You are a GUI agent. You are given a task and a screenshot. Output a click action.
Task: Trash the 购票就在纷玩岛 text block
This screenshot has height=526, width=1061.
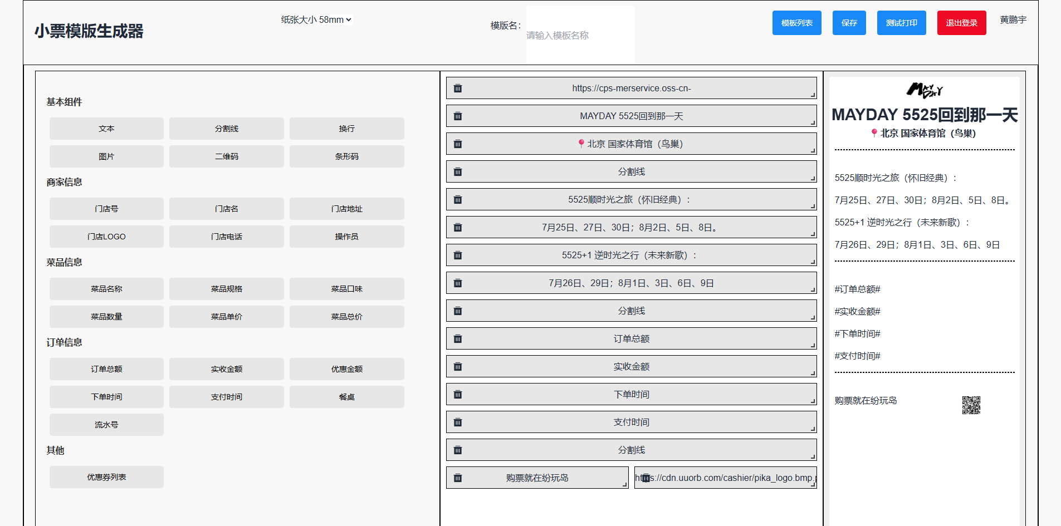tap(458, 478)
